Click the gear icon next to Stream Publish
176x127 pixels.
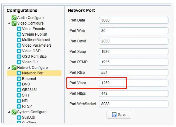pos(19,34)
